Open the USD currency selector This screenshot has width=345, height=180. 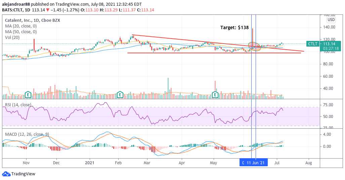coord(331,20)
